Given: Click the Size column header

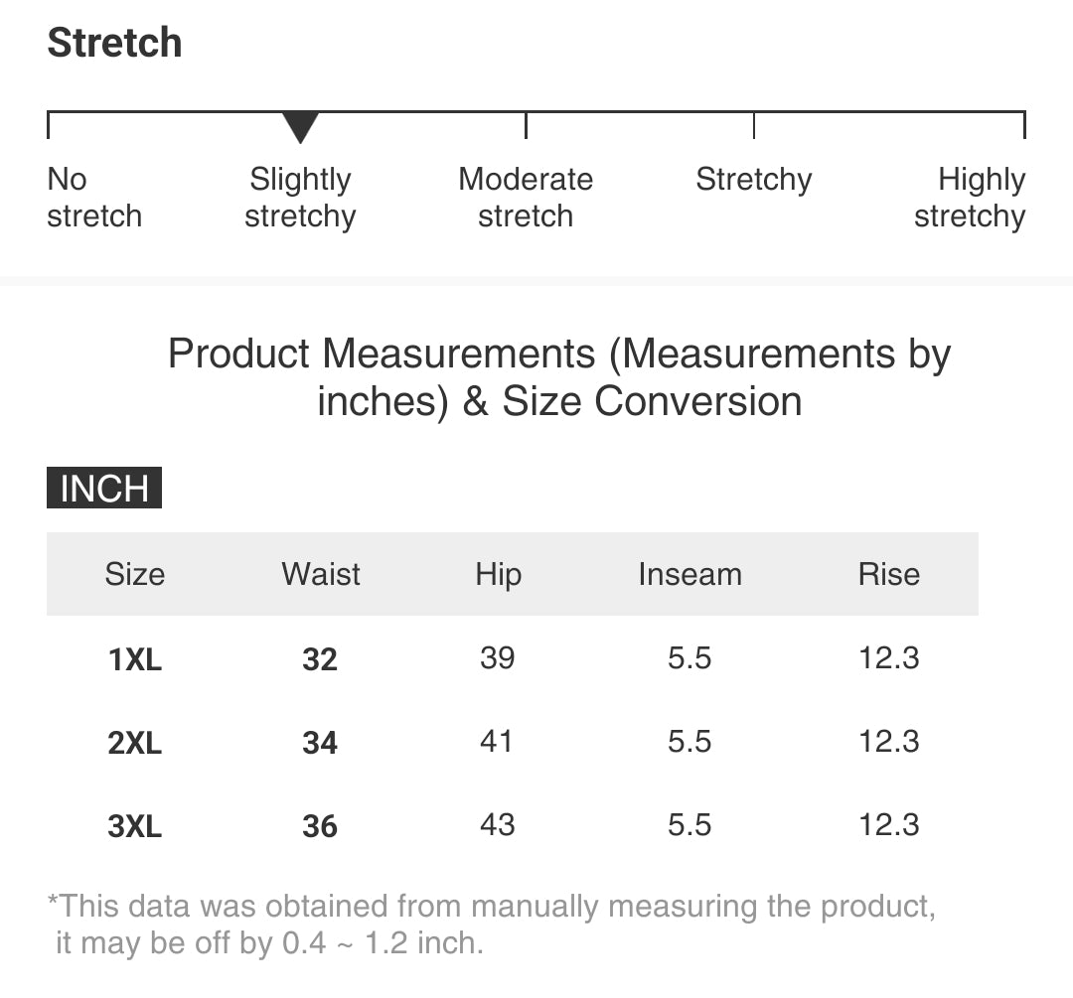Looking at the screenshot, I should 135,574.
